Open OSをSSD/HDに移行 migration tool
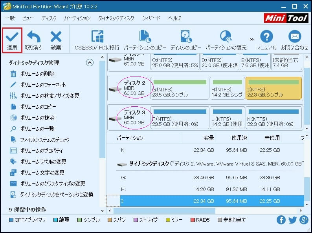Image resolution: width=312 pixels, height=233 pixels. point(97,40)
